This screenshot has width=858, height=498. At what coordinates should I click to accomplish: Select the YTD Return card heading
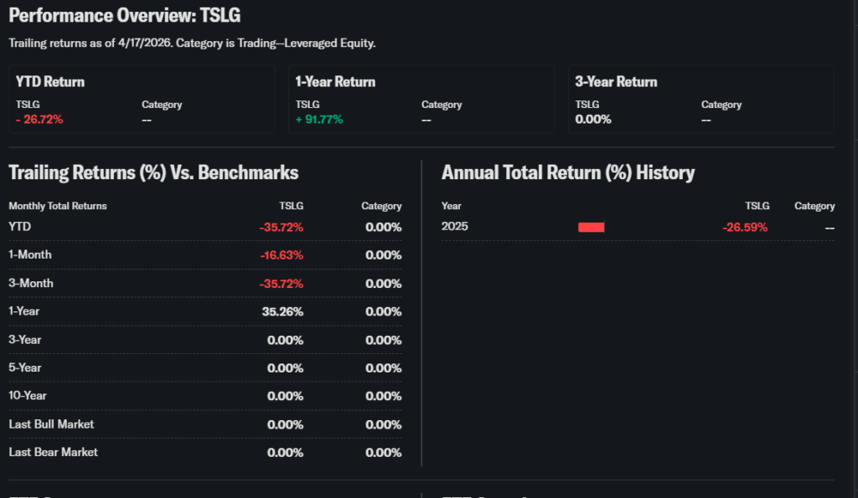50,82
